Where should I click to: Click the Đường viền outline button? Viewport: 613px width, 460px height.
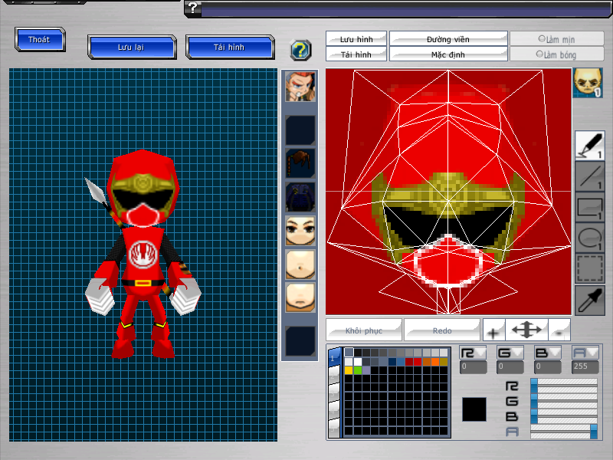point(448,39)
